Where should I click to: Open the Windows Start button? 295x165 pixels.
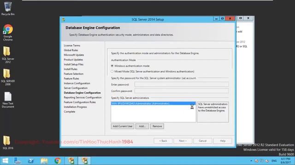coord(5,161)
